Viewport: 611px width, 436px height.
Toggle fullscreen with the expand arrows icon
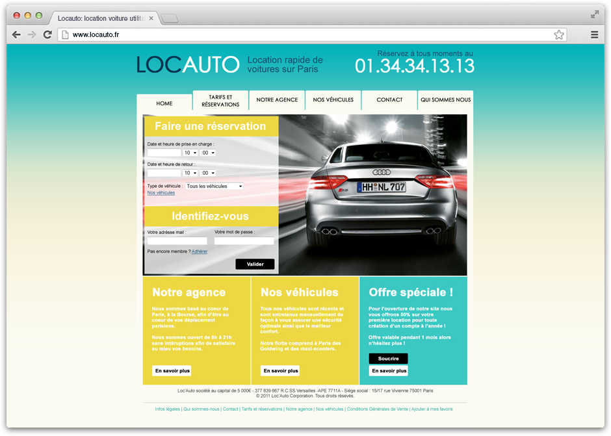tap(594, 14)
